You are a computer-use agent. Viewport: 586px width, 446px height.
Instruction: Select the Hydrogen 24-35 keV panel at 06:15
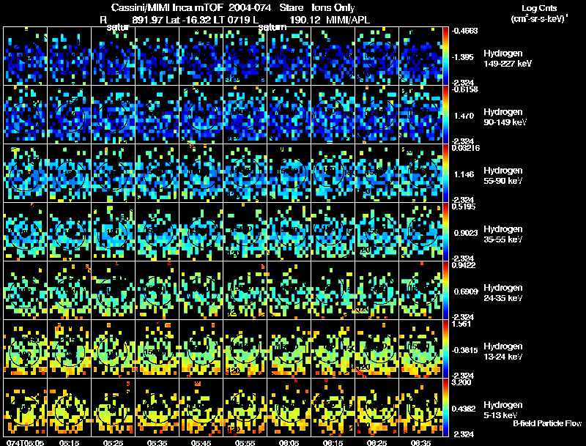click(x=333, y=290)
